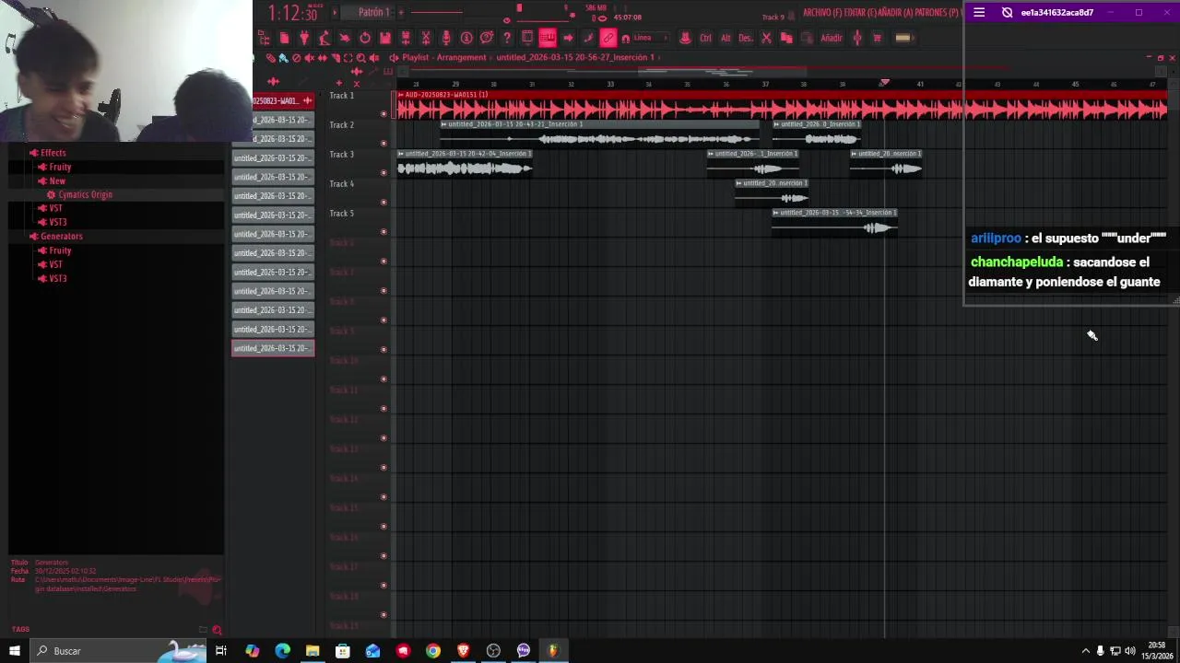This screenshot has width=1180, height=663.
Task: Mute Track 4 via its dot toggle
Action: (x=383, y=203)
